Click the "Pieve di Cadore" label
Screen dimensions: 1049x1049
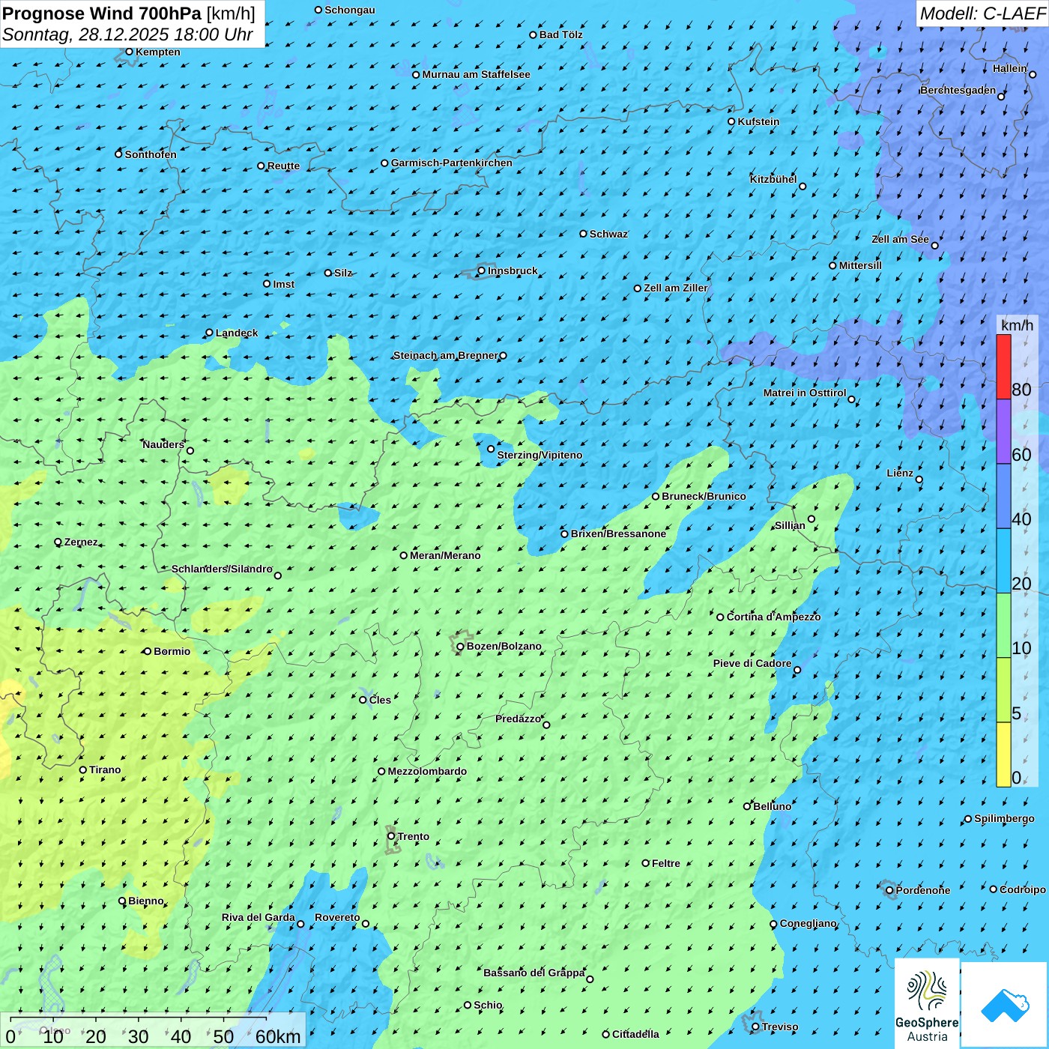coord(752,663)
